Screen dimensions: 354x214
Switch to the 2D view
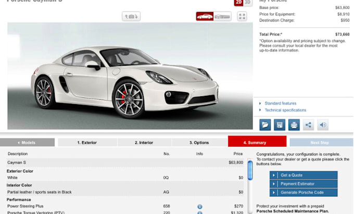tap(238, 3)
